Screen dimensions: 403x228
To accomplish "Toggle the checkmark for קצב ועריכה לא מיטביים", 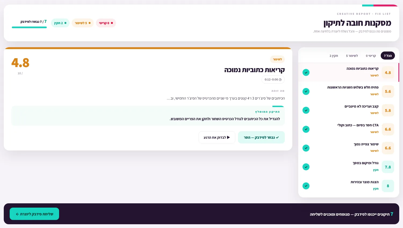I will tap(306, 110).
